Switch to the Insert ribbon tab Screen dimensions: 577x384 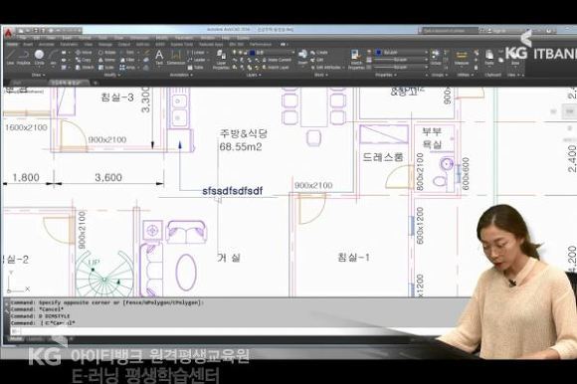[x=28, y=44]
